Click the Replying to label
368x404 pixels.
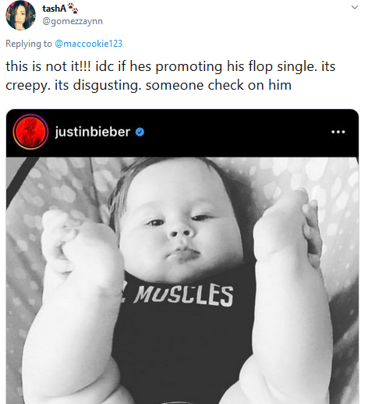29,44
